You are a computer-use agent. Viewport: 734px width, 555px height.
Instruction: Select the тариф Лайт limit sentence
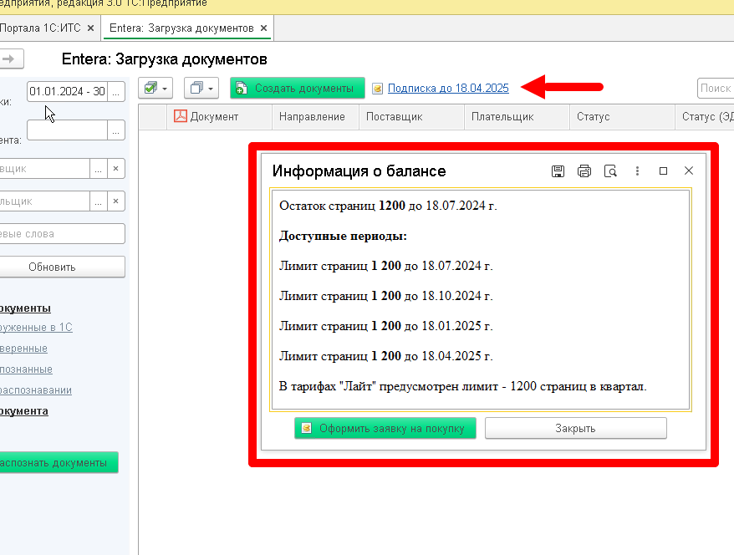coord(463,386)
